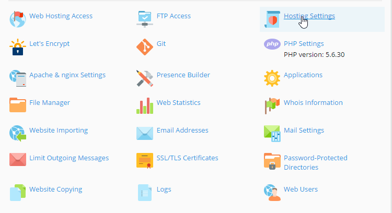Click the Web Users person globe icon
Screen dimensions: 392x213
coord(272,193)
